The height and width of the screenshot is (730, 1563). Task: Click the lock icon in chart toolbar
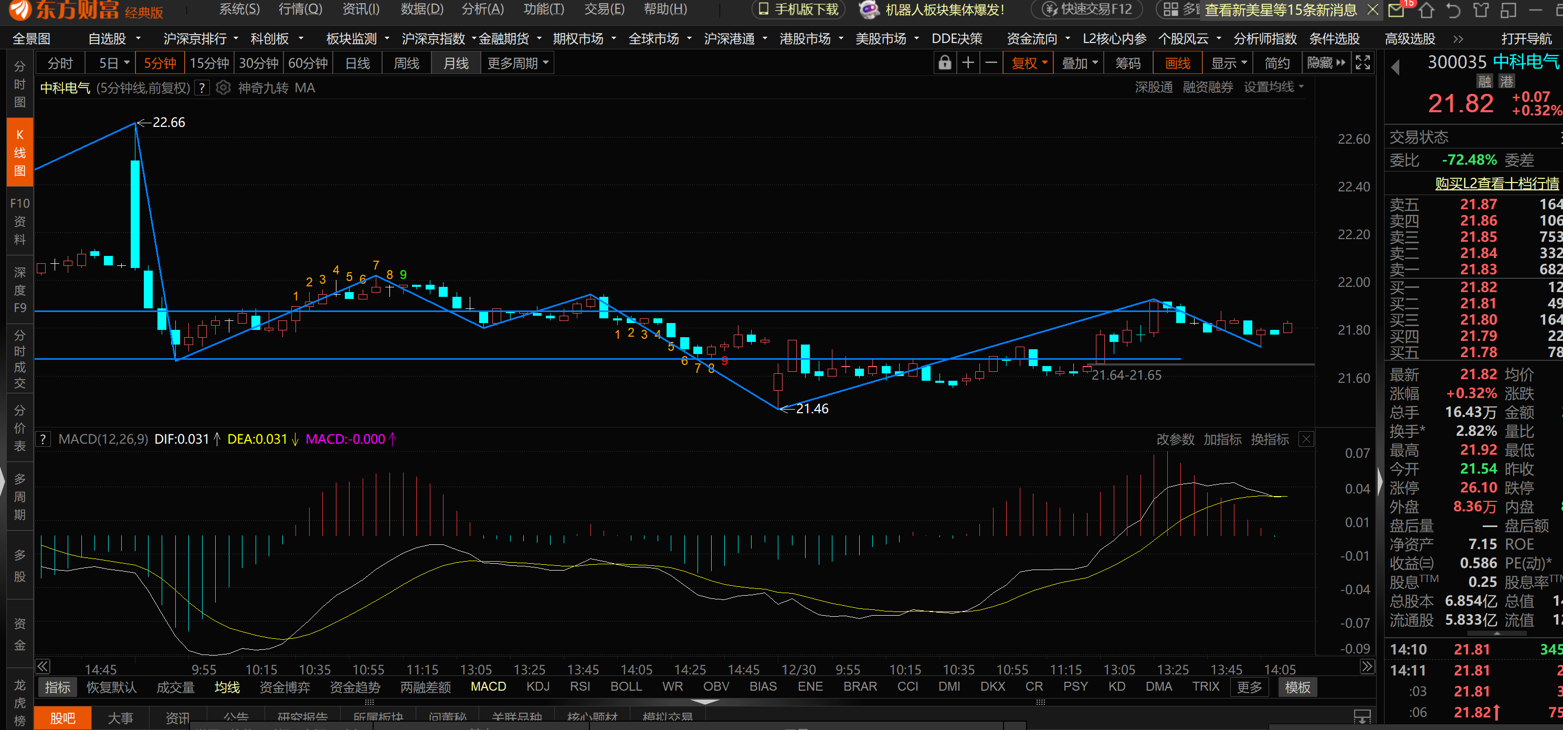click(x=945, y=63)
